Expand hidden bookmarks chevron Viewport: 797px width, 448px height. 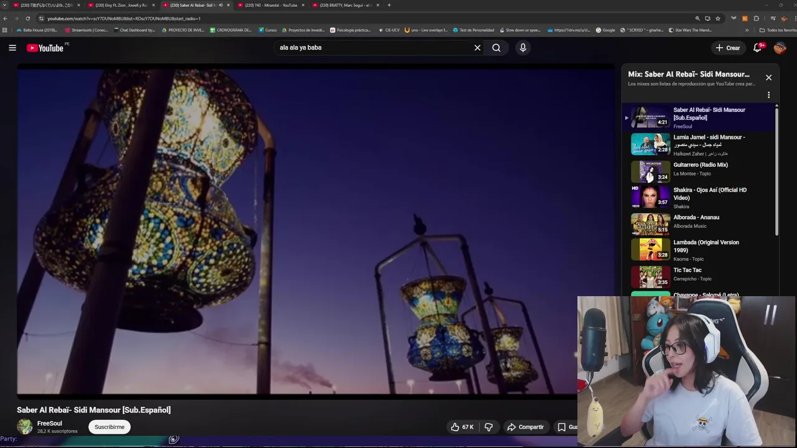(747, 30)
